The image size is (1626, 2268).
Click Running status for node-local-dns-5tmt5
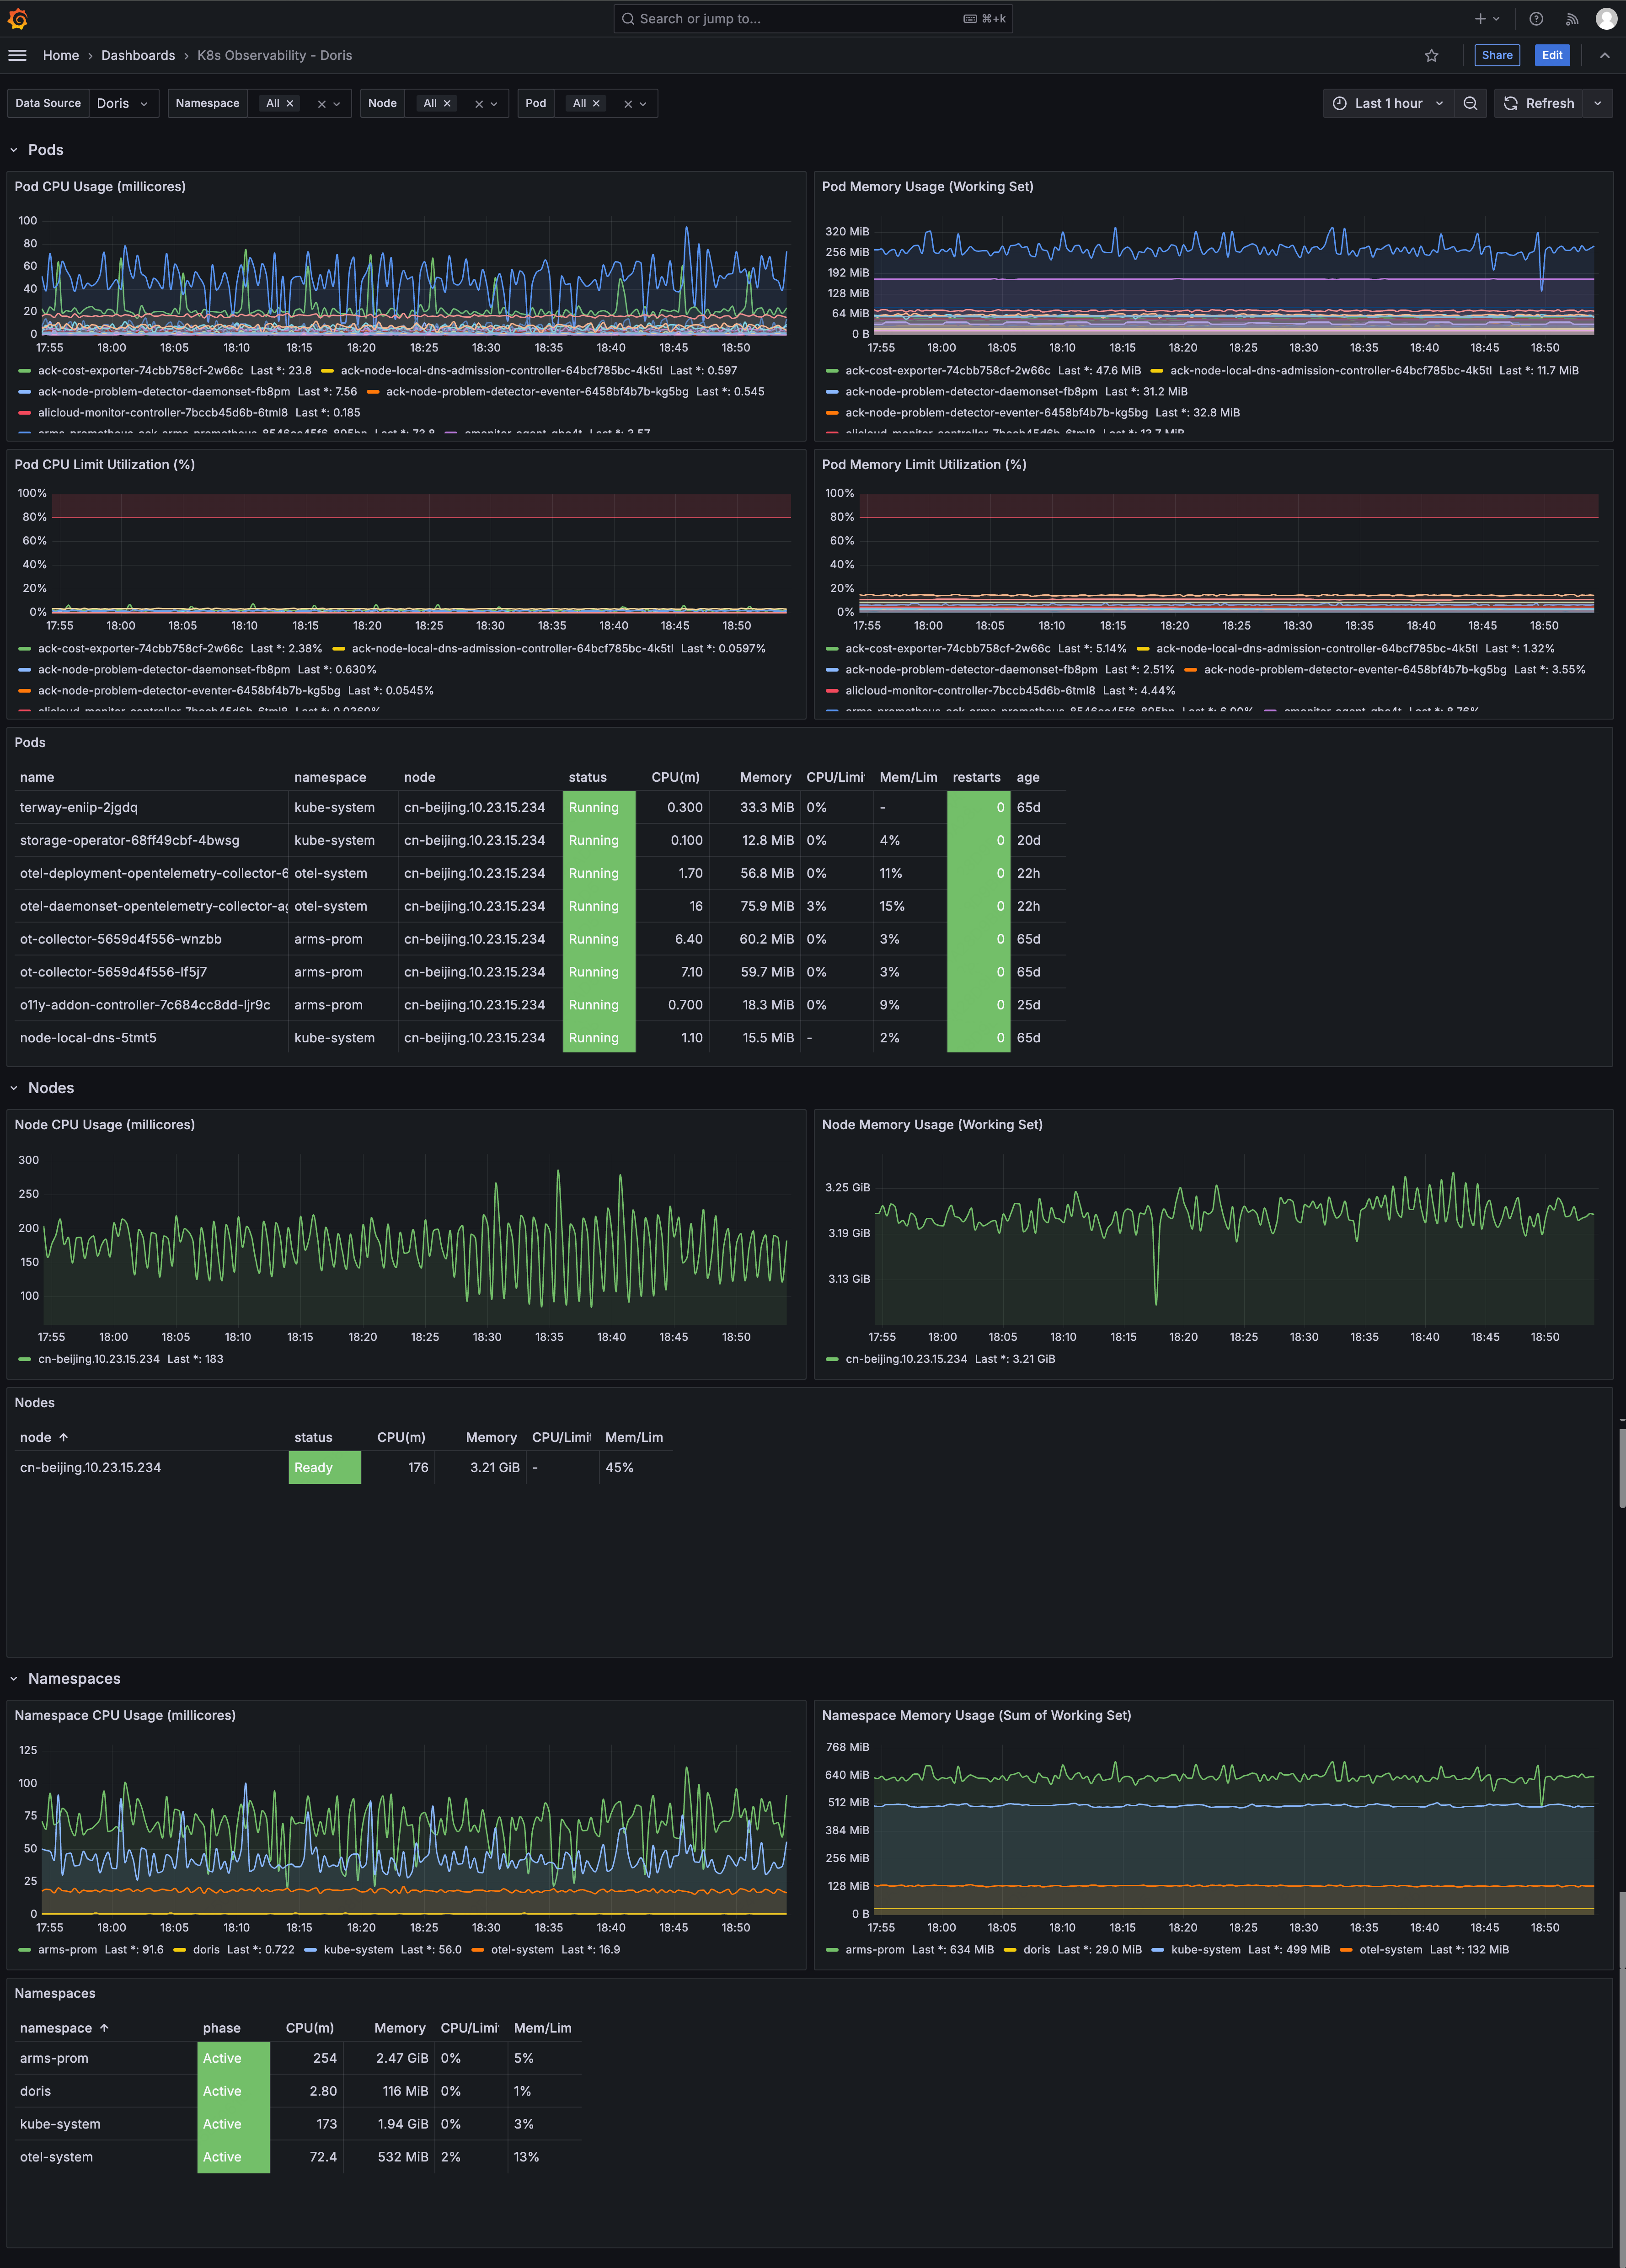[x=599, y=1038]
